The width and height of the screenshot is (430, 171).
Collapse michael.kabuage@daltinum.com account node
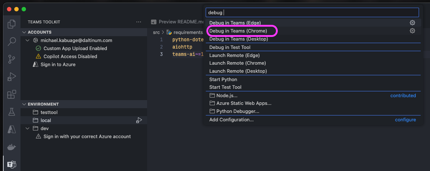[x=27, y=40]
